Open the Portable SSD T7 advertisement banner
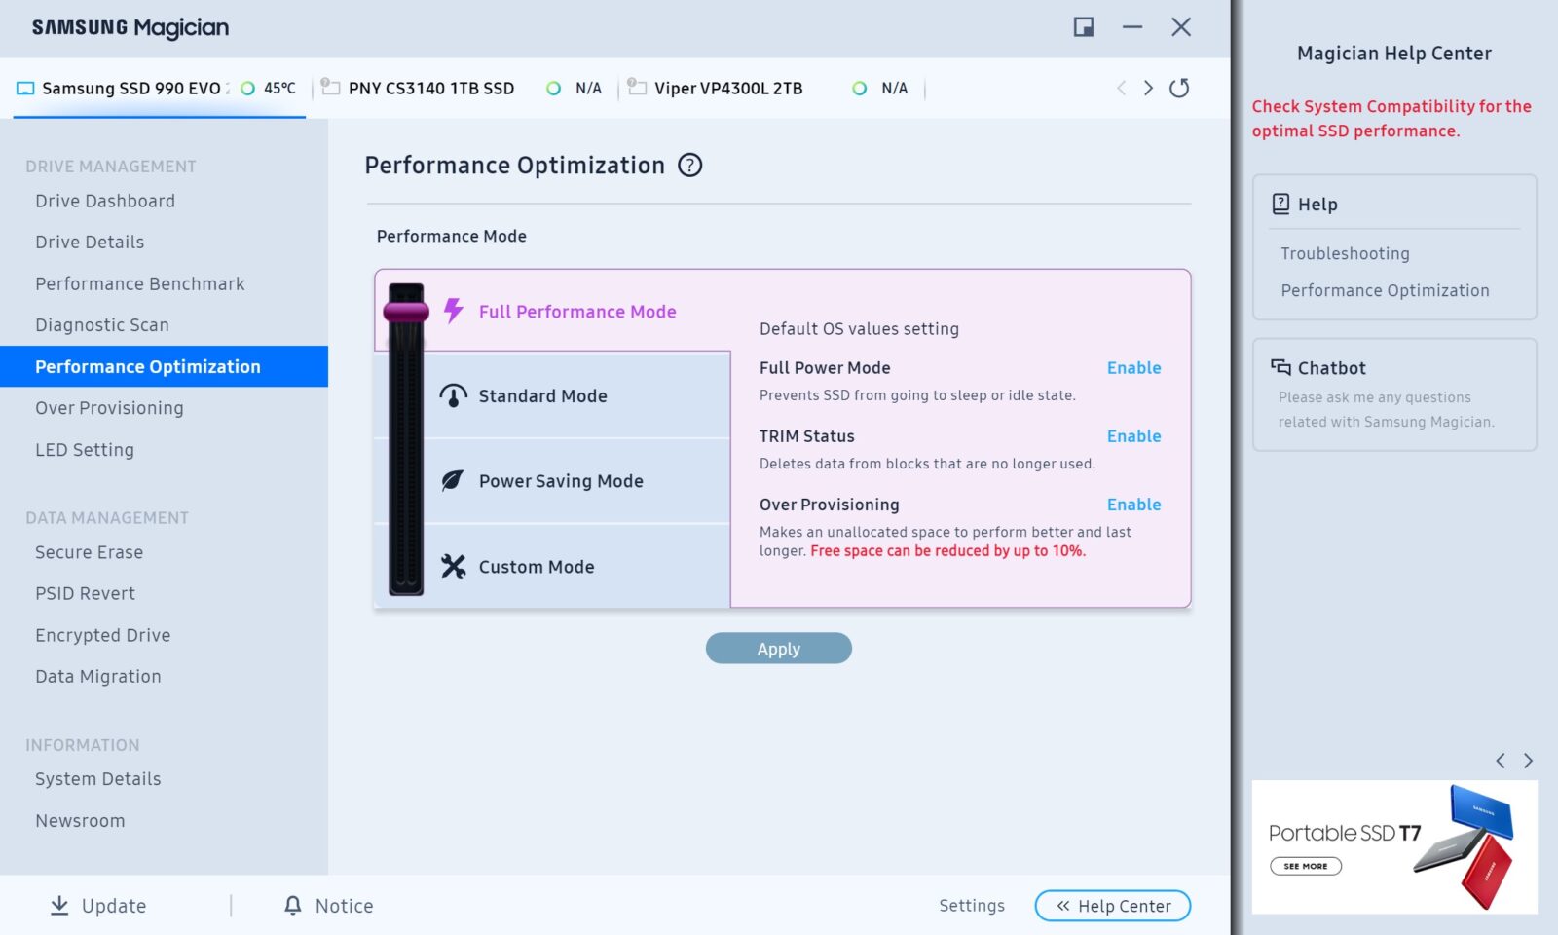This screenshot has width=1558, height=935. (x=1393, y=846)
